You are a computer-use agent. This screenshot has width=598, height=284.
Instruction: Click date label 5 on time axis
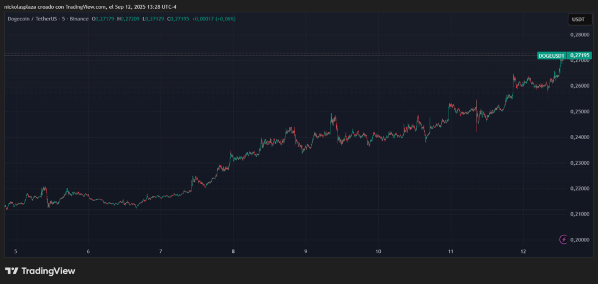coord(16,252)
